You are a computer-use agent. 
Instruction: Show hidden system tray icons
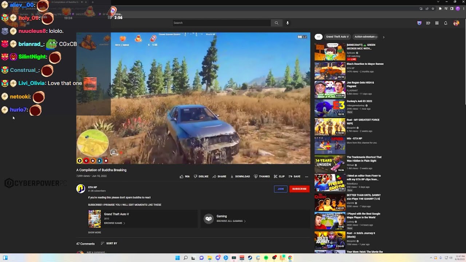click(431, 258)
